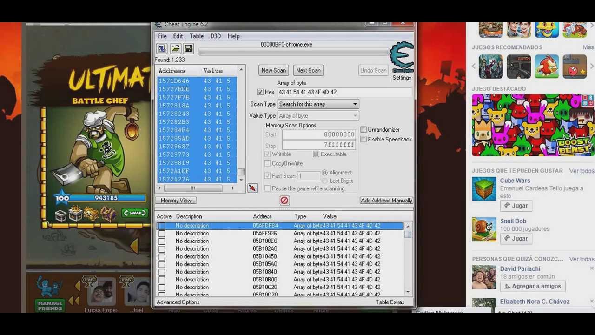Select Lucas Lopez friend avatar

point(101,292)
